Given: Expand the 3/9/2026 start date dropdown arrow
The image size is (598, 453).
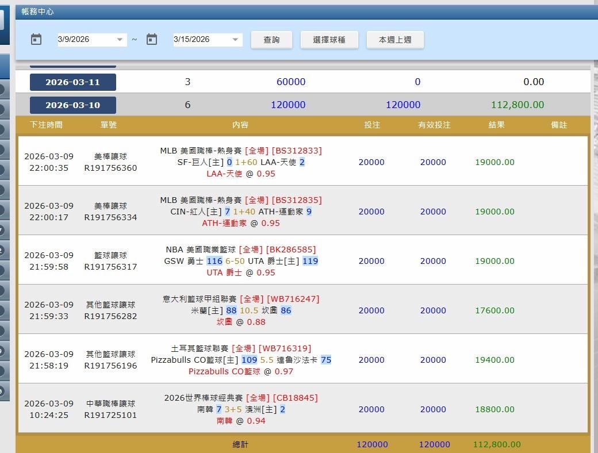Looking at the screenshot, I should (x=120, y=40).
